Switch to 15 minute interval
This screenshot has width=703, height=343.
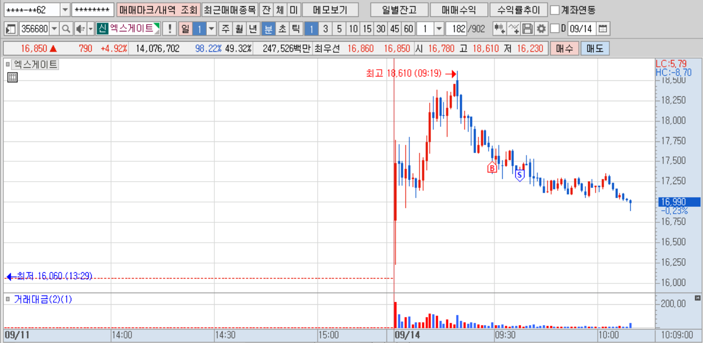[367, 29]
